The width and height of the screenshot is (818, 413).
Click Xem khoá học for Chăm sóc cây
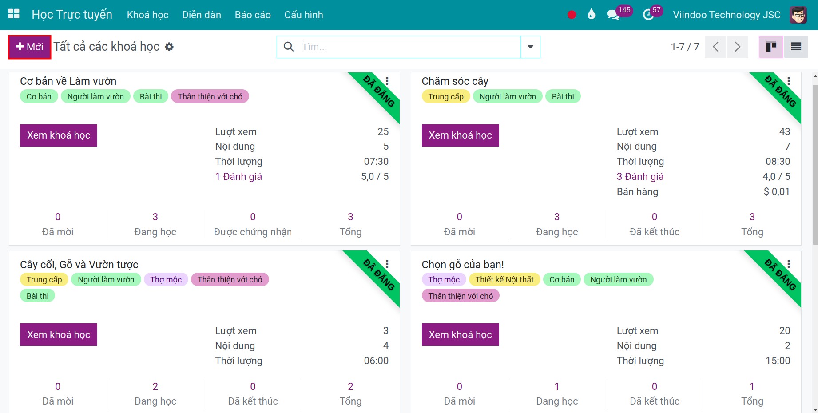coord(460,135)
